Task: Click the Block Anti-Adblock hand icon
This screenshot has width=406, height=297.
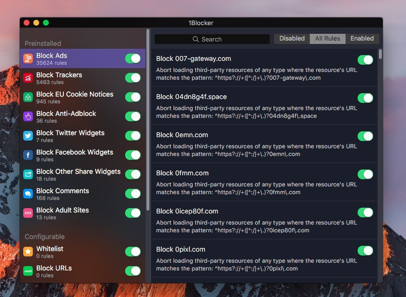Action: [28, 116]
